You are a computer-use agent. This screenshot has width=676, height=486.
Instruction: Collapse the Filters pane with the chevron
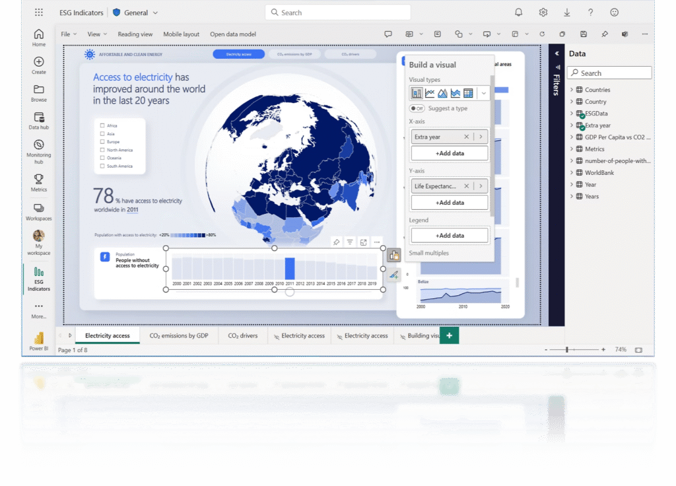click(557, 54)
